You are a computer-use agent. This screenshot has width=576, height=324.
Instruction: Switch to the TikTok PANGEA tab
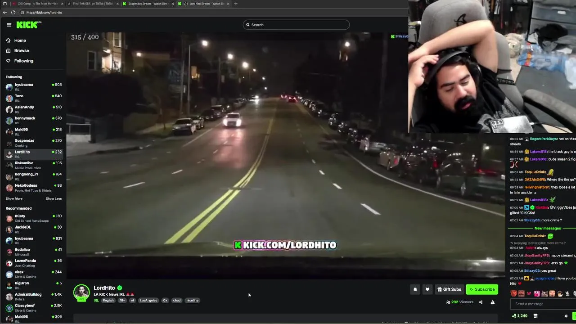(93, 4)
